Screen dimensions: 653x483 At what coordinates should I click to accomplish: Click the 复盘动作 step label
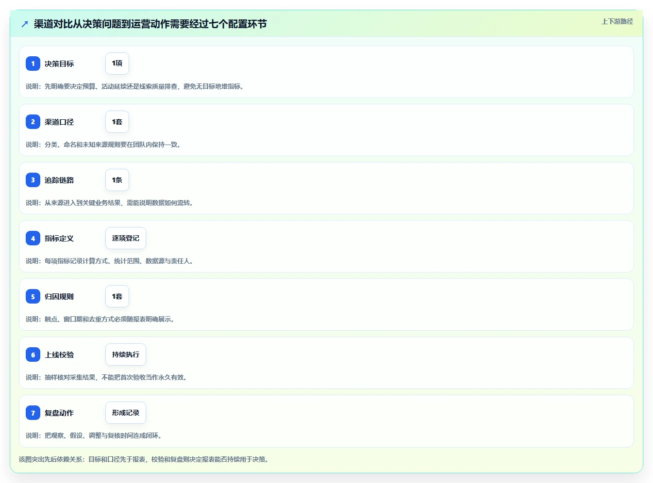point(59,413)
